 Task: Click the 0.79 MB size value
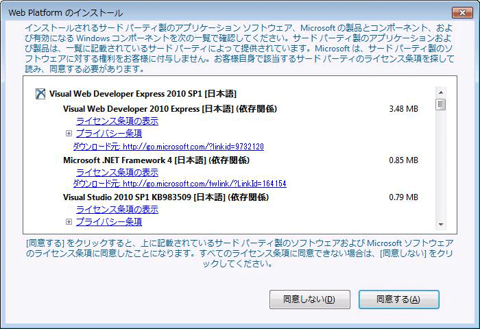click(403, 197)
